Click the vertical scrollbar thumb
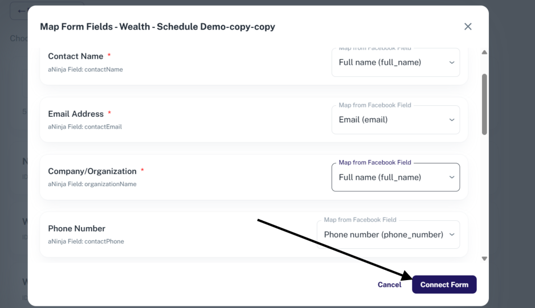Screen dimensions: 535x308 [484, 104]
